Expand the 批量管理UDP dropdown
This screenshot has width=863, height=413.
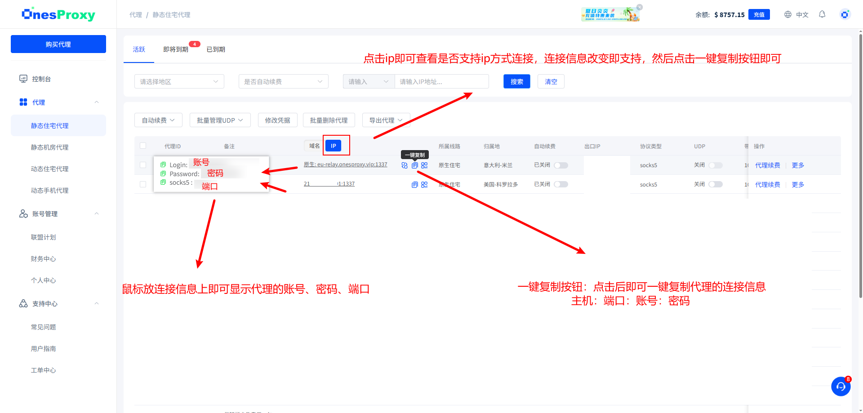pyautogui.click(x=220, y=120)
